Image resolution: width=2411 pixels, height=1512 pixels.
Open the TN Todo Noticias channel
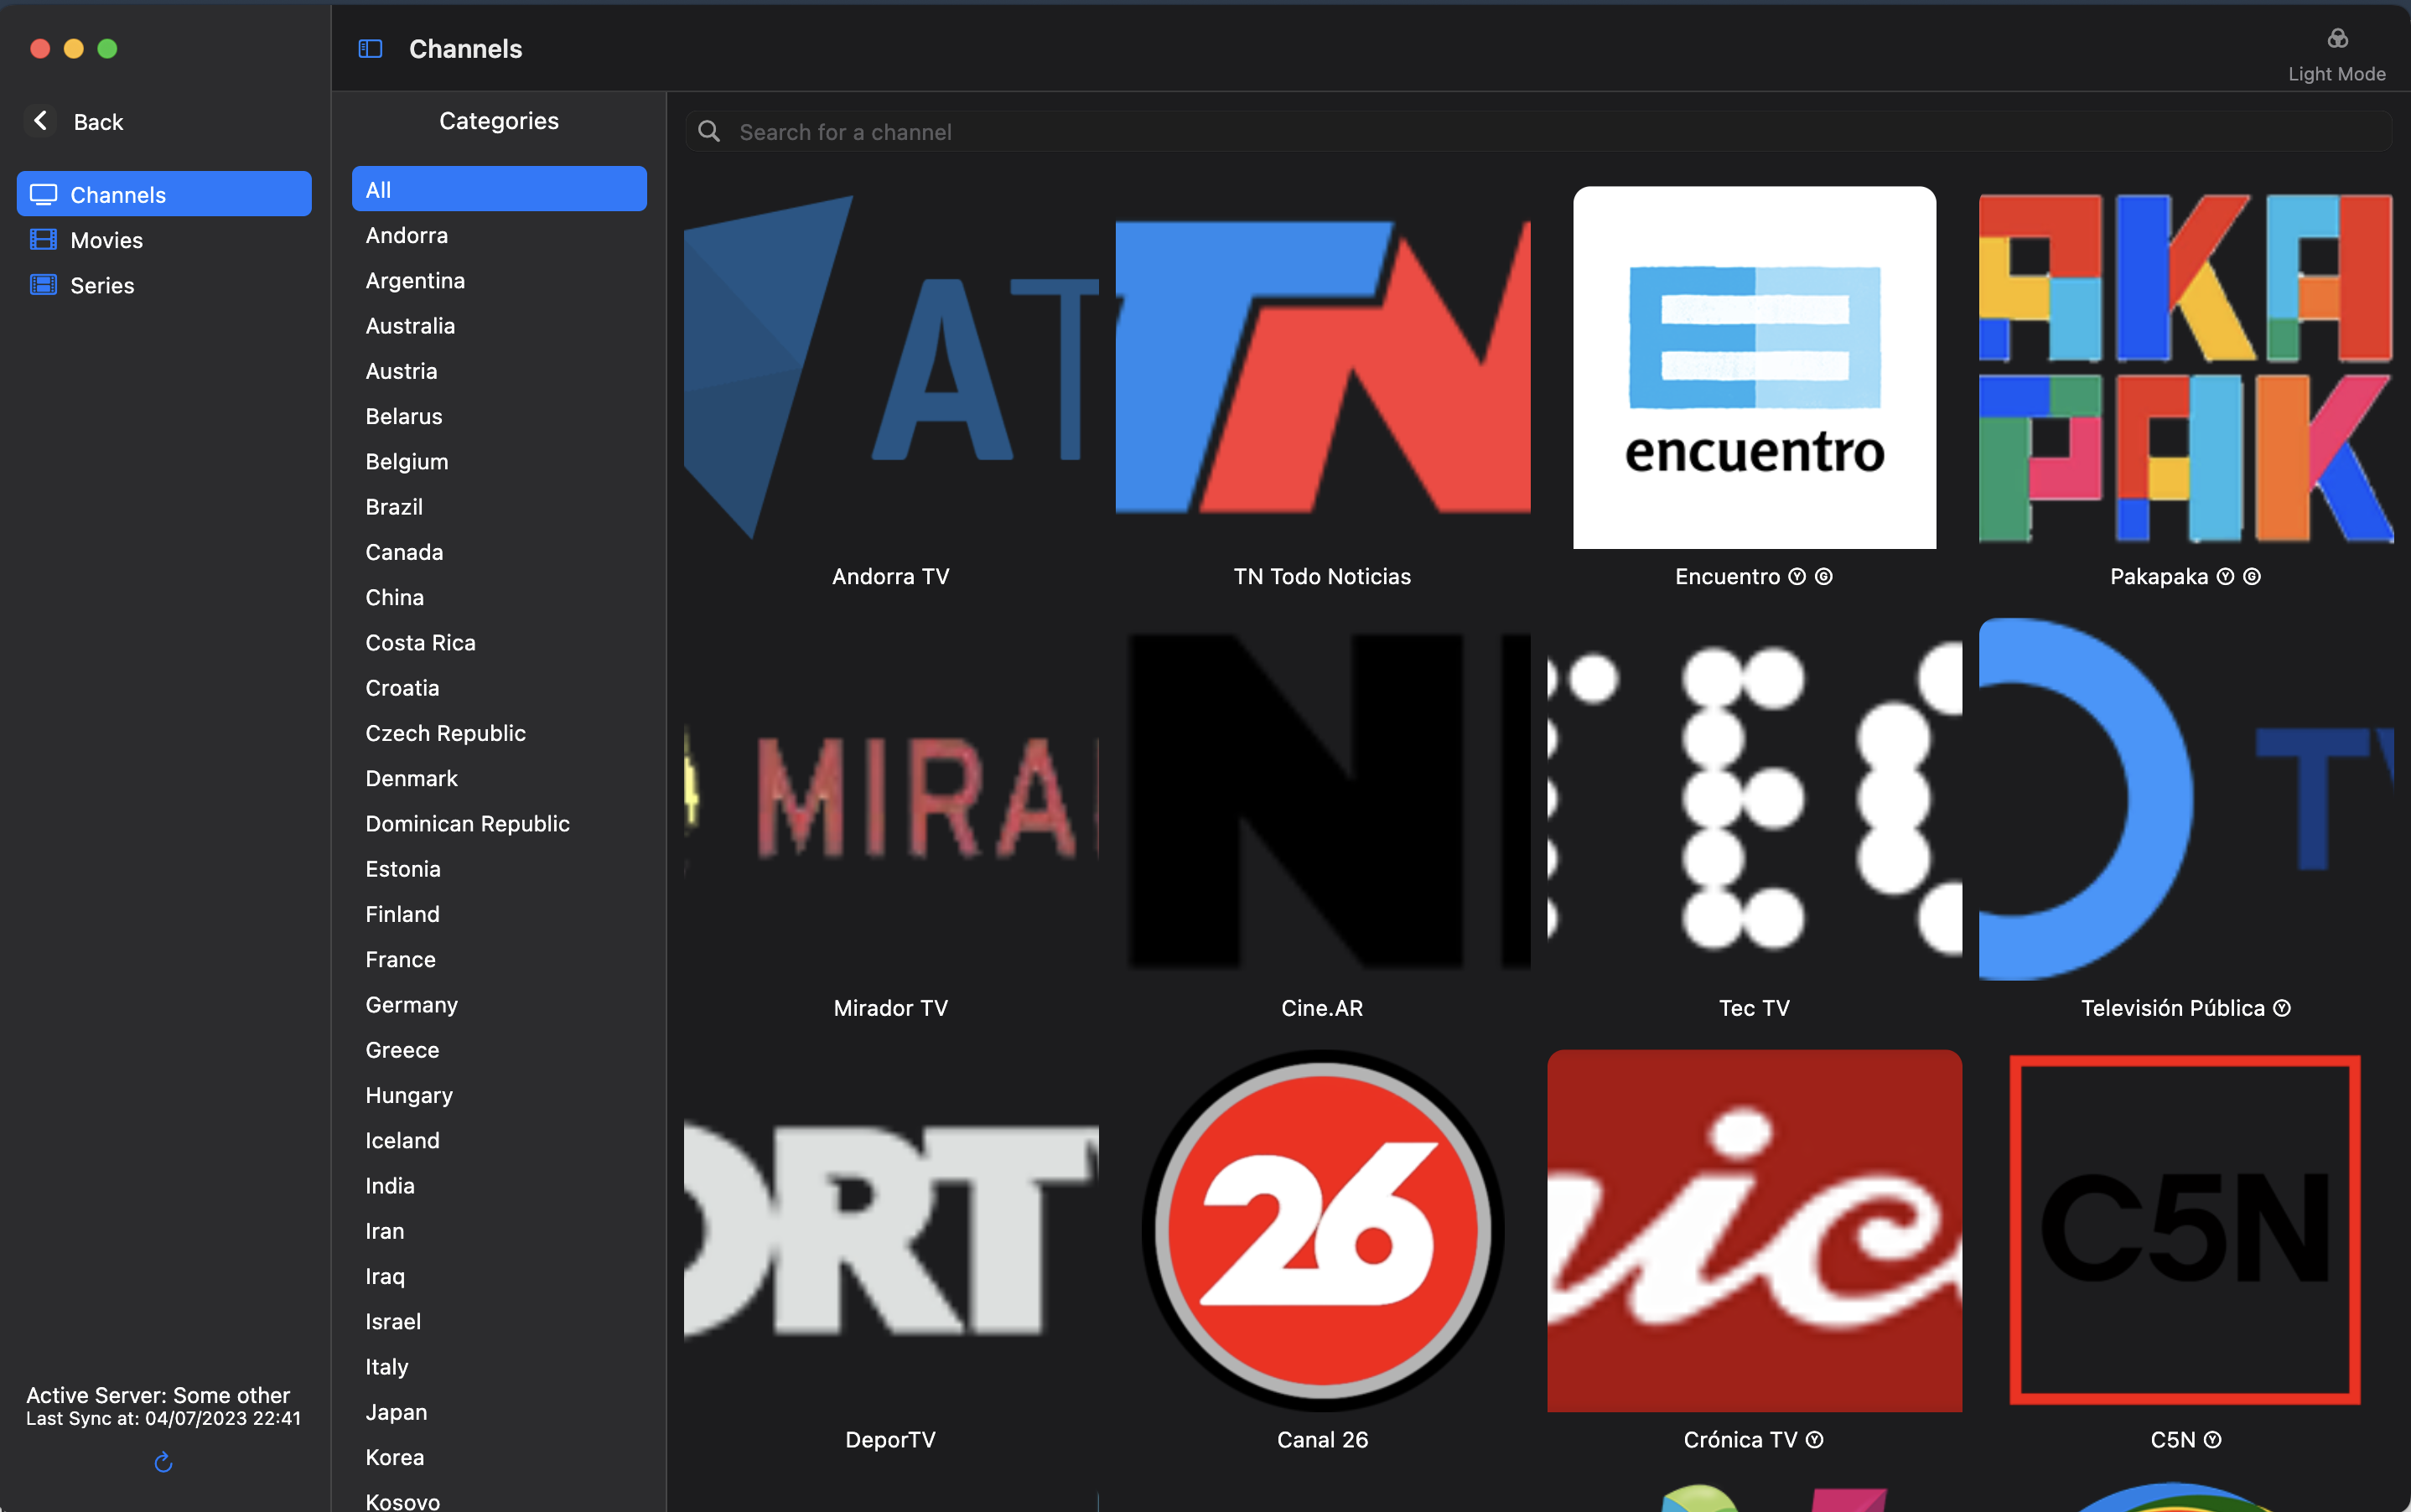1322,368
